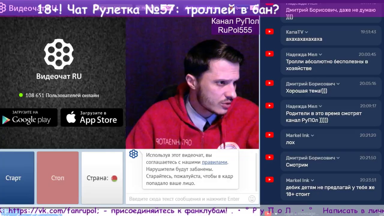Click the Видеочат RU revolver logo
This screenshot has height=216, width=384.
click(x=59, y=54)
